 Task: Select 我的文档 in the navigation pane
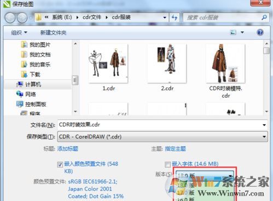coord(40,54)
